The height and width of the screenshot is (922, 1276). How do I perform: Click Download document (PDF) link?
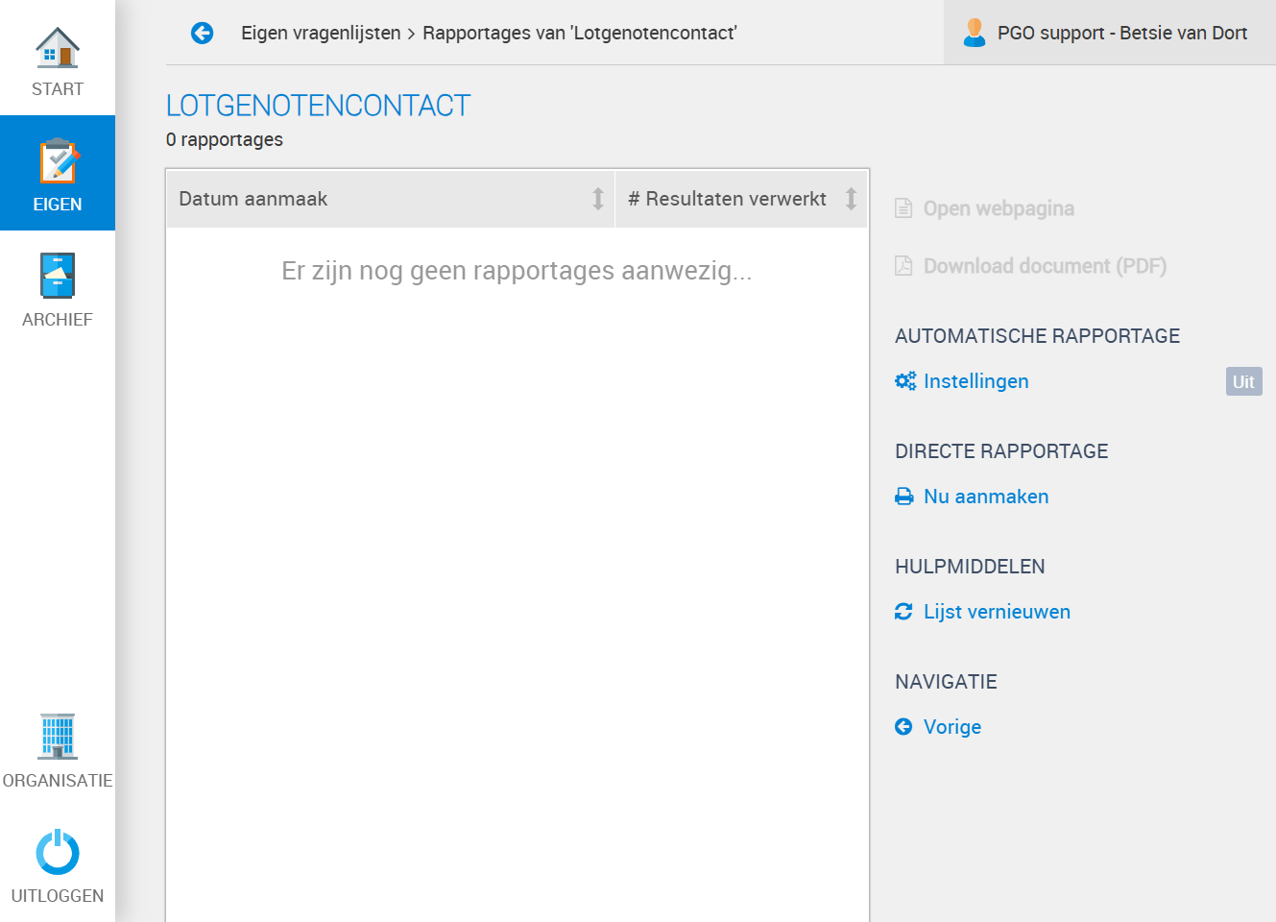click(1045, 266)
